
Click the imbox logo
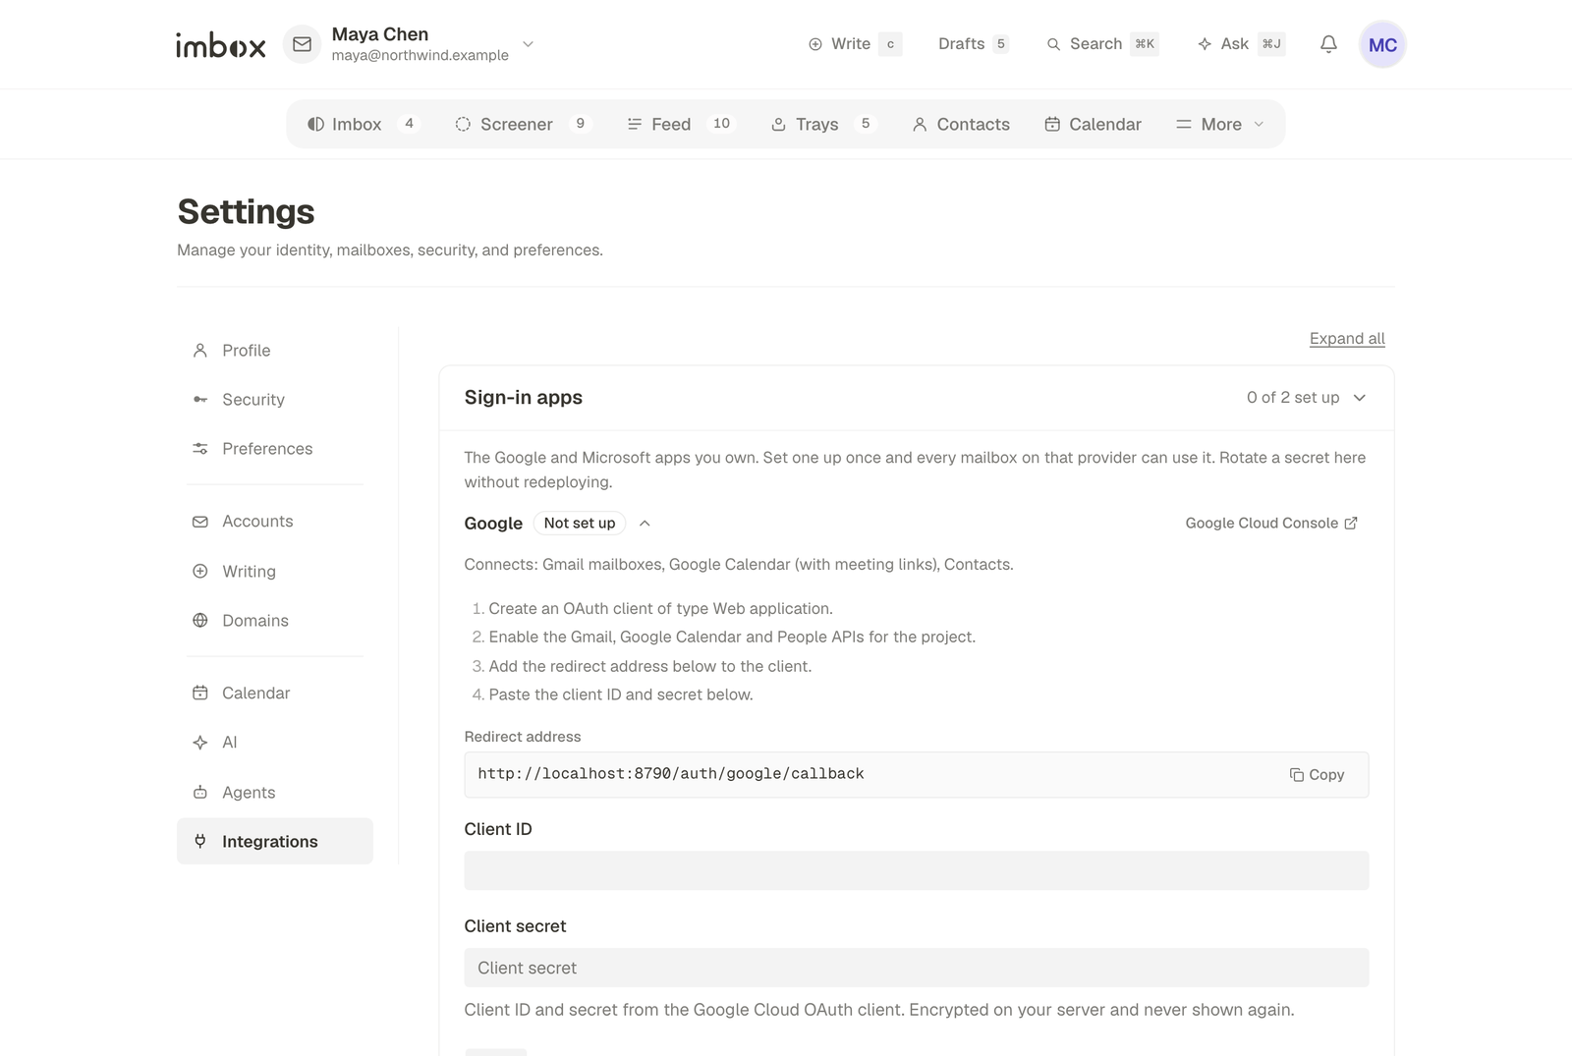221,45
